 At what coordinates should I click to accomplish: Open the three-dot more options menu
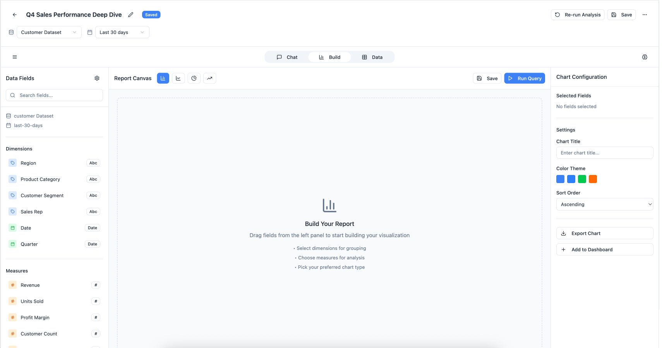coord(645,15)
